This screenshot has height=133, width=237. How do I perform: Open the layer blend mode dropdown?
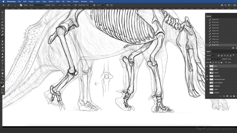pos(214,59)
